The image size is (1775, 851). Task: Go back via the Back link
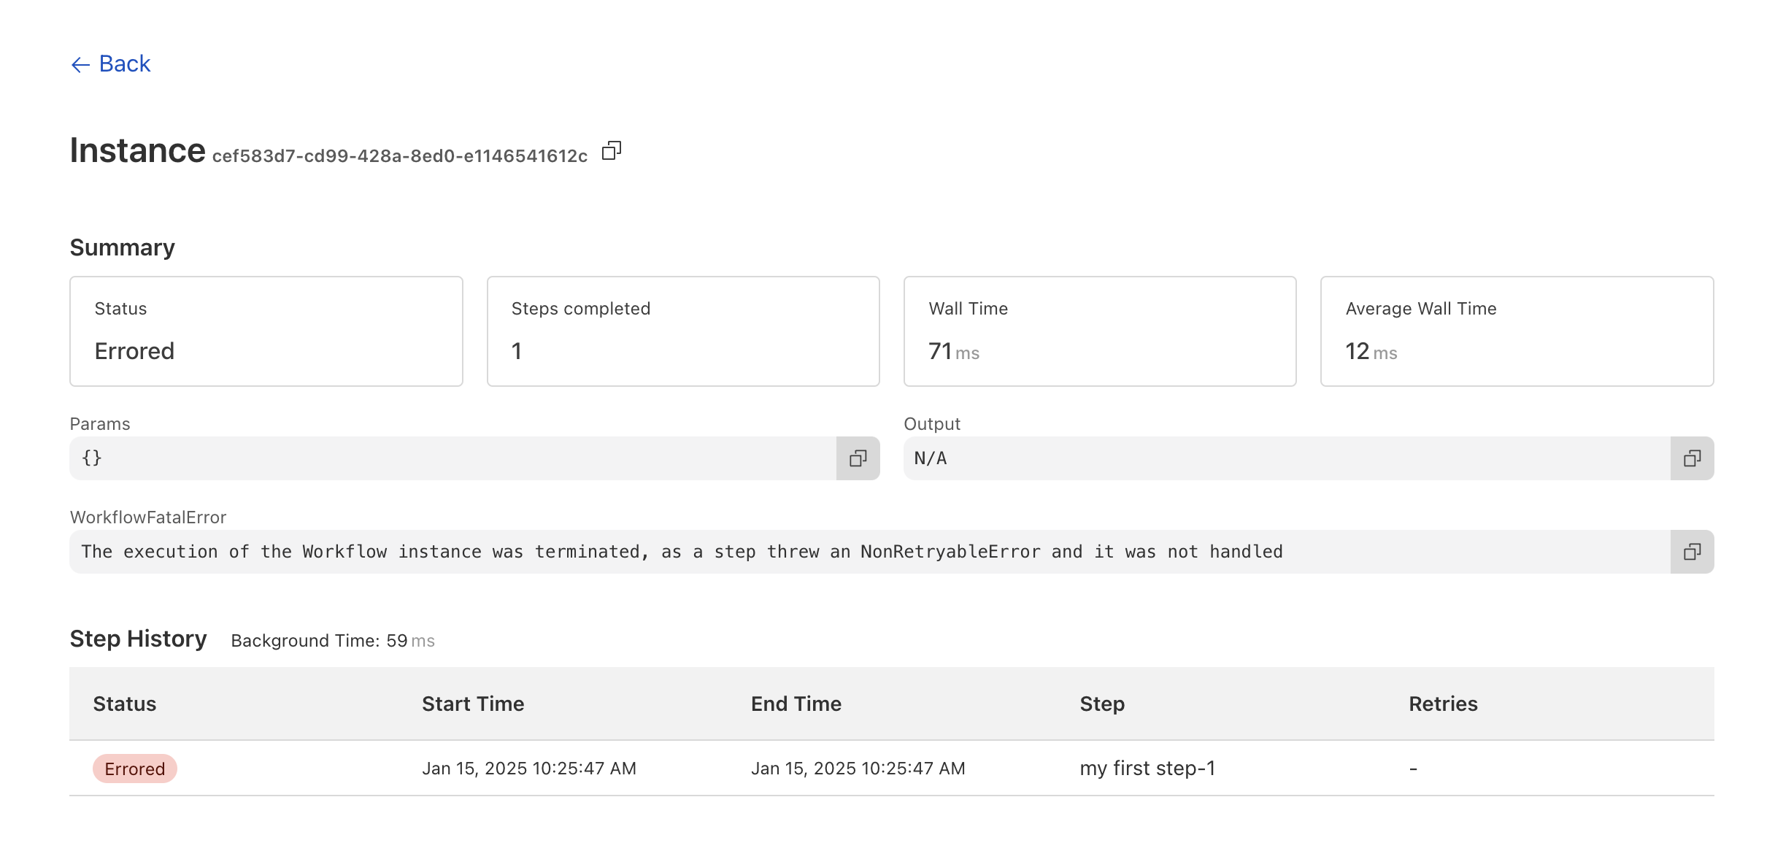coord(125,64)
